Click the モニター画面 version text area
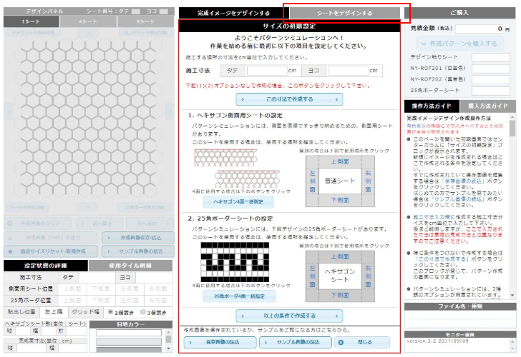The height and width of the screenshot is (357, 521). click(x=457, y=344)
